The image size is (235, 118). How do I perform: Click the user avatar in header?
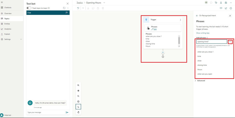[206, 2]
